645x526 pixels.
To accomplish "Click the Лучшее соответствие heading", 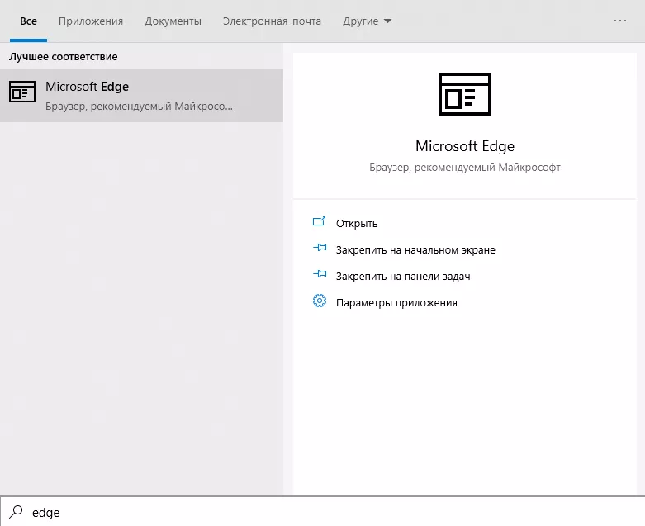I will click(64, 57).
